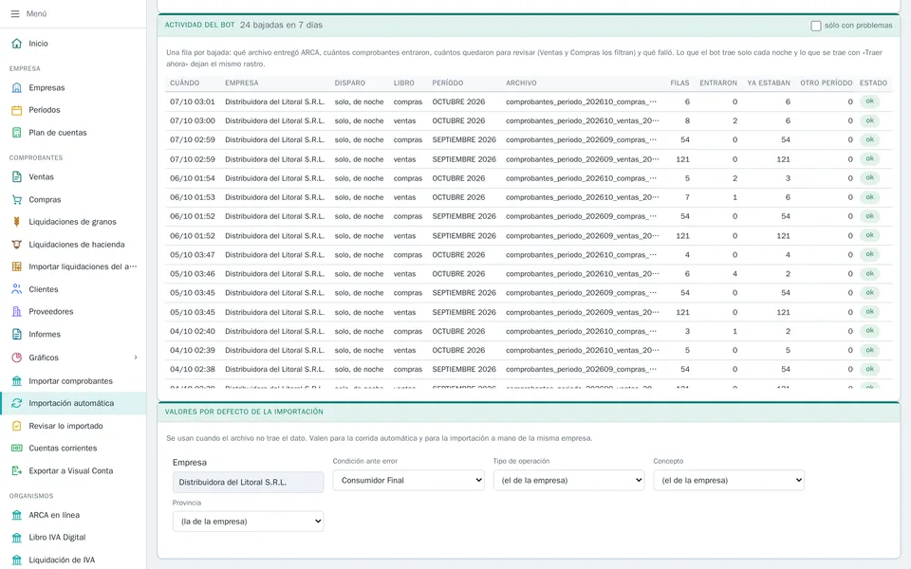Click the 04/10 02:40 timestamp cell
This screenshot has width=911, height=569.
pyautogui.click(x=193, y=332)
